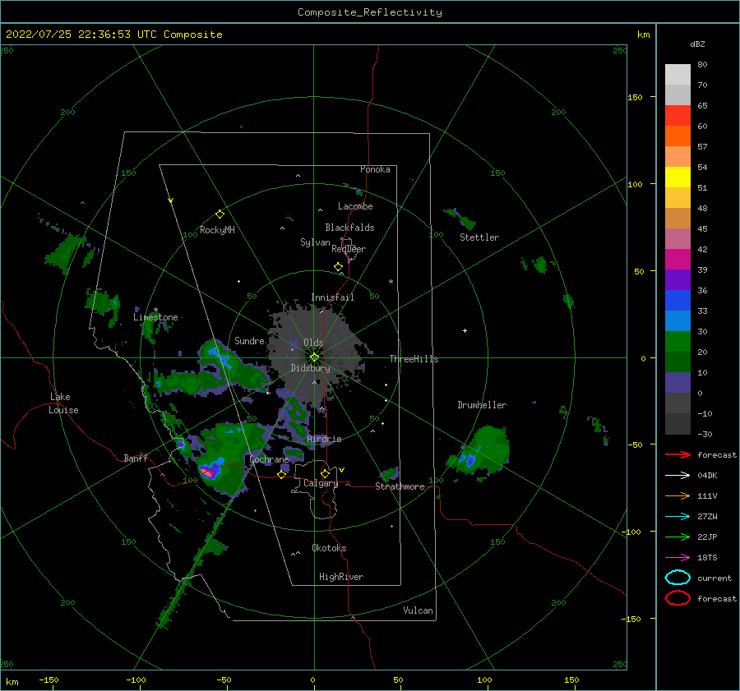Image resolution: width=740 pixels, height=691 pixels.
Task: Click the yellow diamond at radar center near Olds
Action: click(x=314, y=357)
